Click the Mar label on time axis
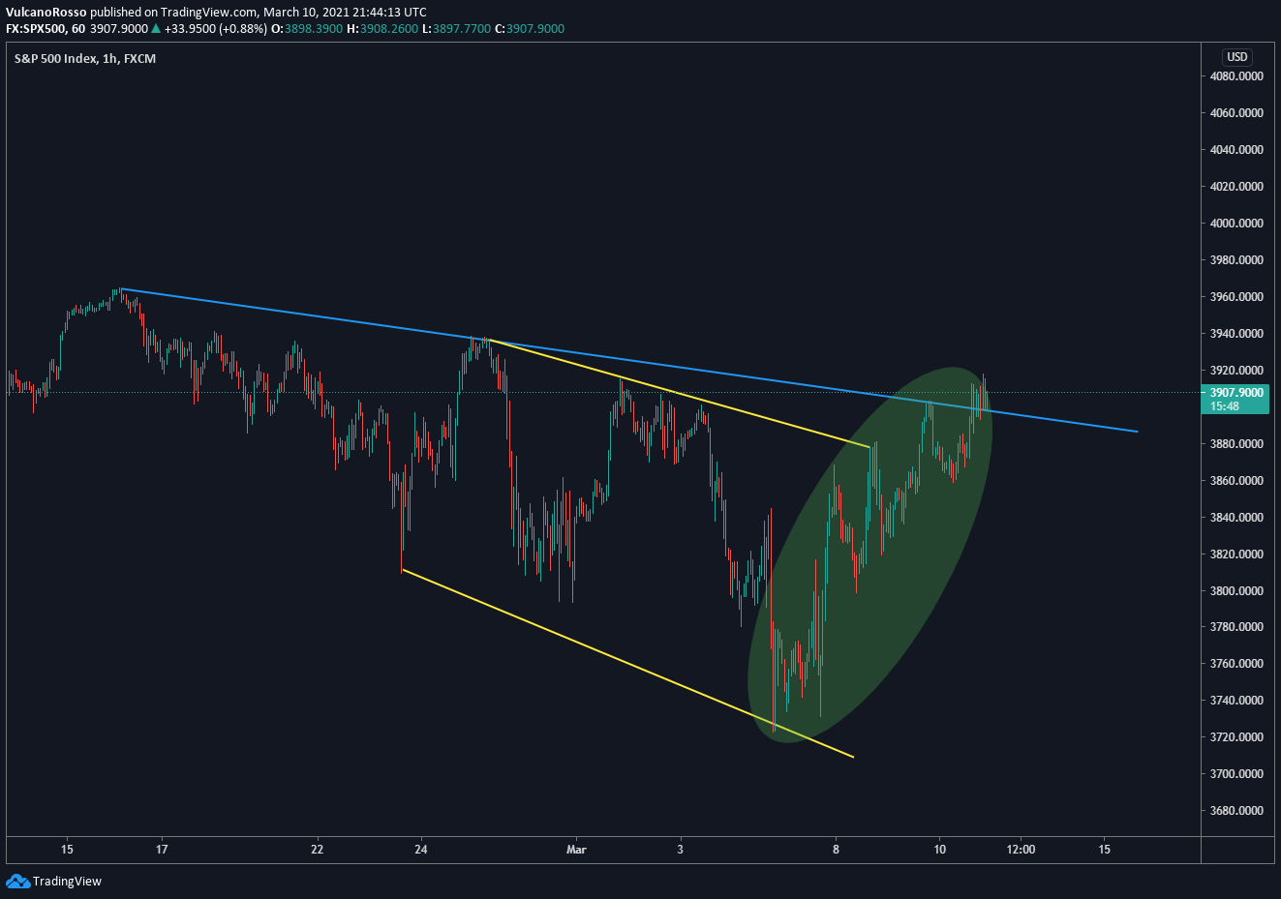1281x899 pixels. pos(576,850)
